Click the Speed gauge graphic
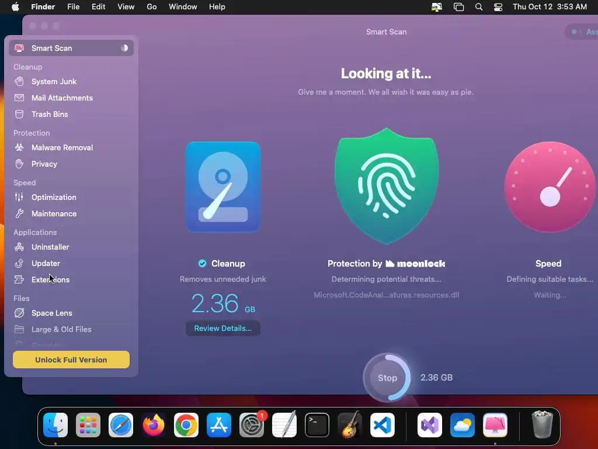The width and height of the screenshot is (598, 449). (550, 187)
